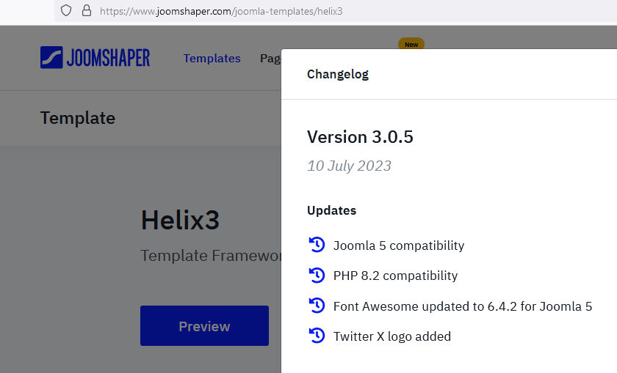This screenshot has height=373, width=617.
Task: Click the icon next to Font Awesome update
Action: [x=317, y=306]
